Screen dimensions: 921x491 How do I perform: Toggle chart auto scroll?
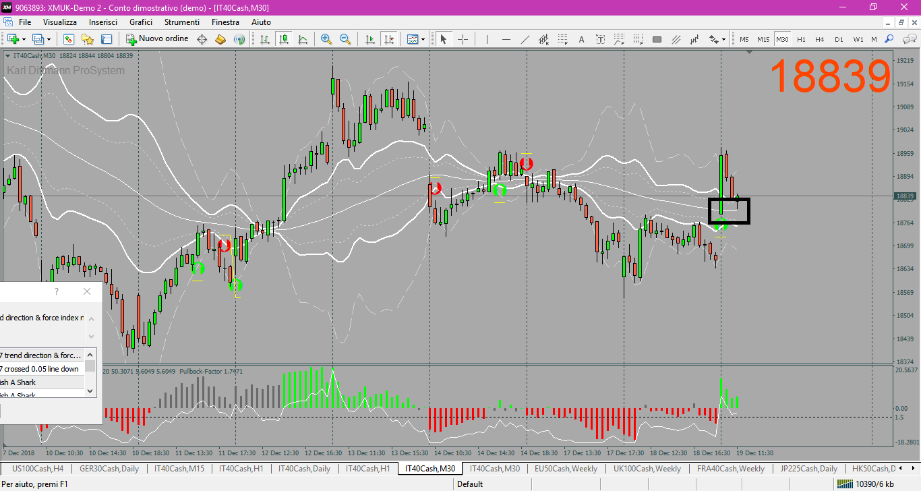click(x=369, y=39)
